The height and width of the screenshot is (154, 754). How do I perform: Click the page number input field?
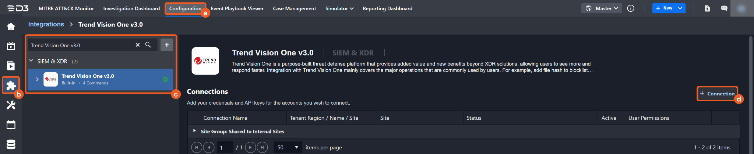[x=225, y=147]
